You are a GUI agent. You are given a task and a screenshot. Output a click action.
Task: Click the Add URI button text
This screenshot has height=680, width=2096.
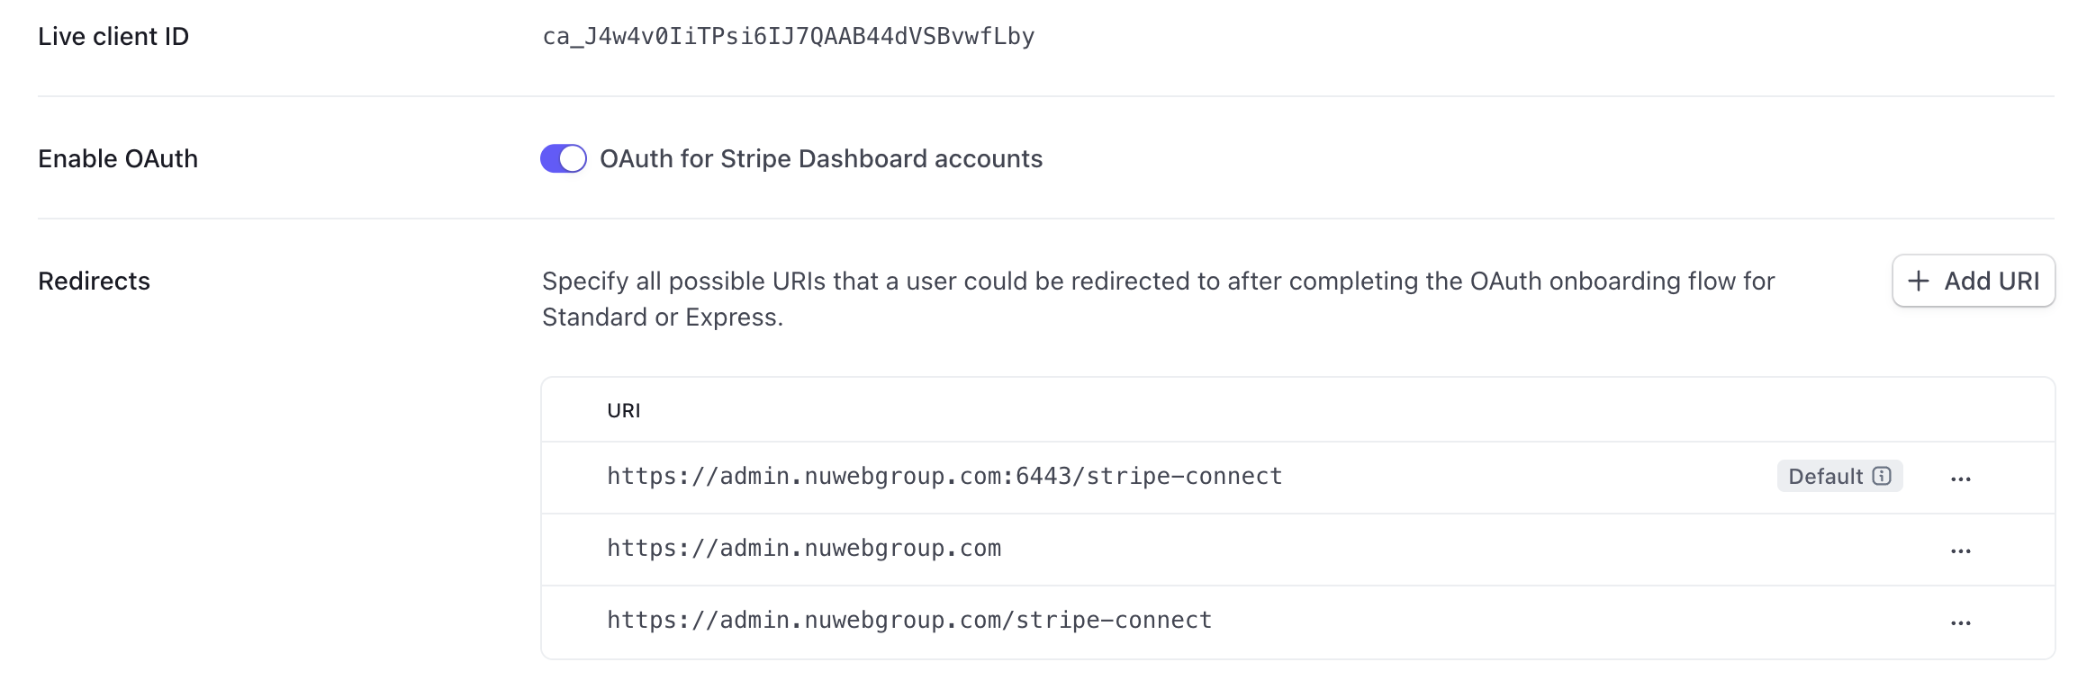click(1992, 281)
